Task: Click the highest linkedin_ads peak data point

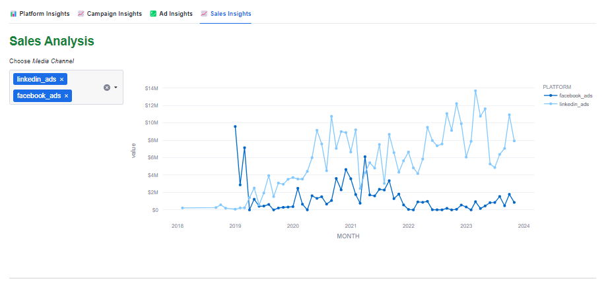Action: coord(475,91)
